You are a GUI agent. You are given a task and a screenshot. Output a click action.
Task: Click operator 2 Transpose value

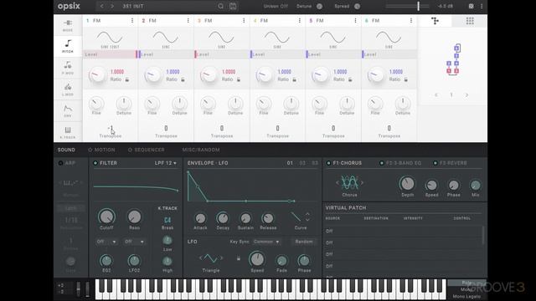coord(166,128)
